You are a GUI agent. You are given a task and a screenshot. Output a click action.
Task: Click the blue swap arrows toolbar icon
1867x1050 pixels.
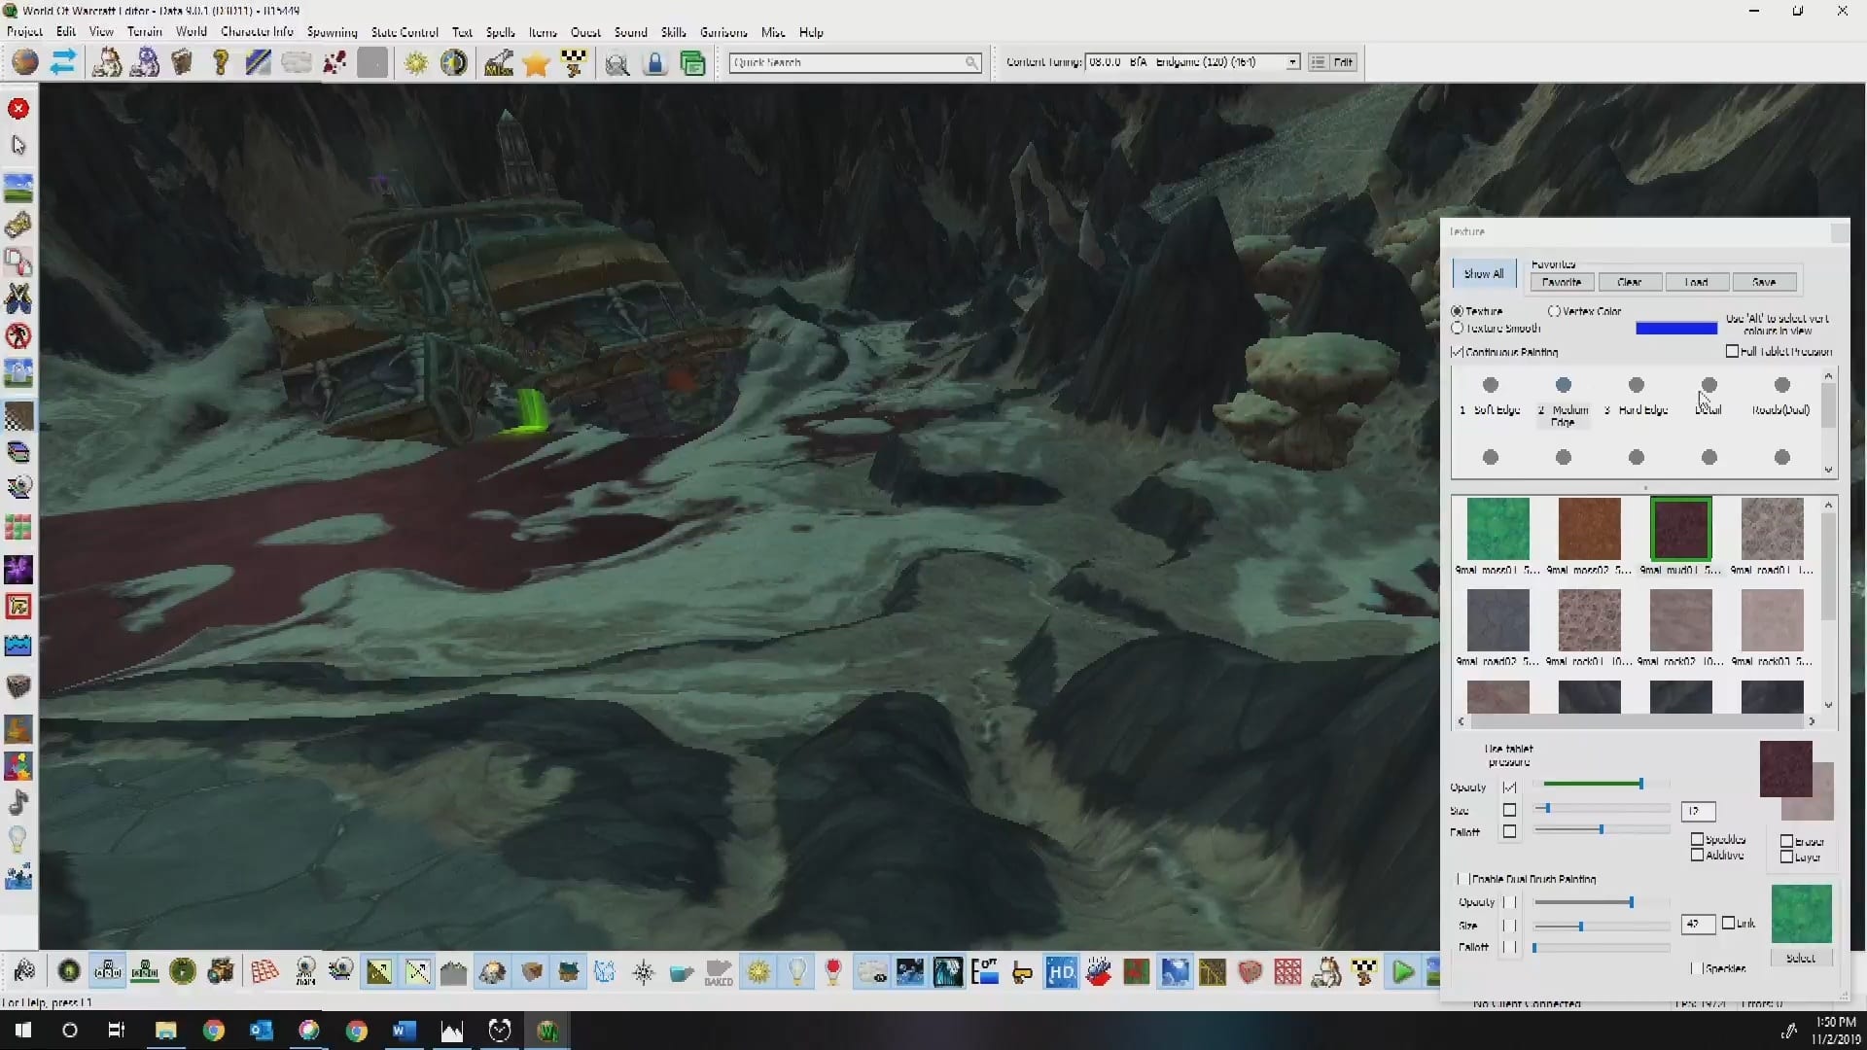coord(63,63)
